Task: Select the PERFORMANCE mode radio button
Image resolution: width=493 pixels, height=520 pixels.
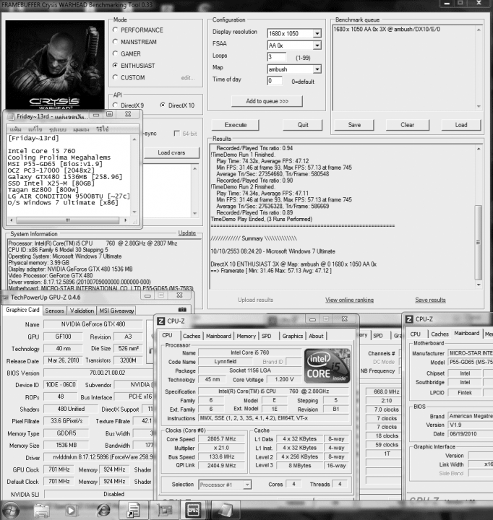Action: [115, 30]
